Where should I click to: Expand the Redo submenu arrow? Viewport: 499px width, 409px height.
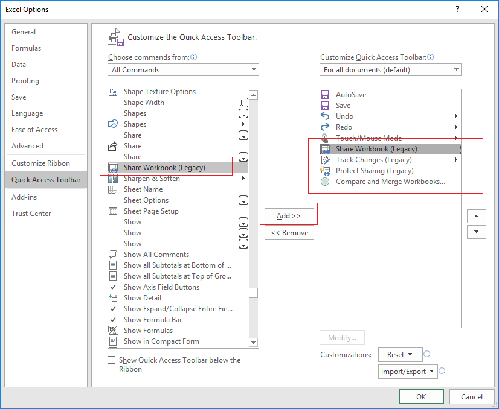click(456, 127)
